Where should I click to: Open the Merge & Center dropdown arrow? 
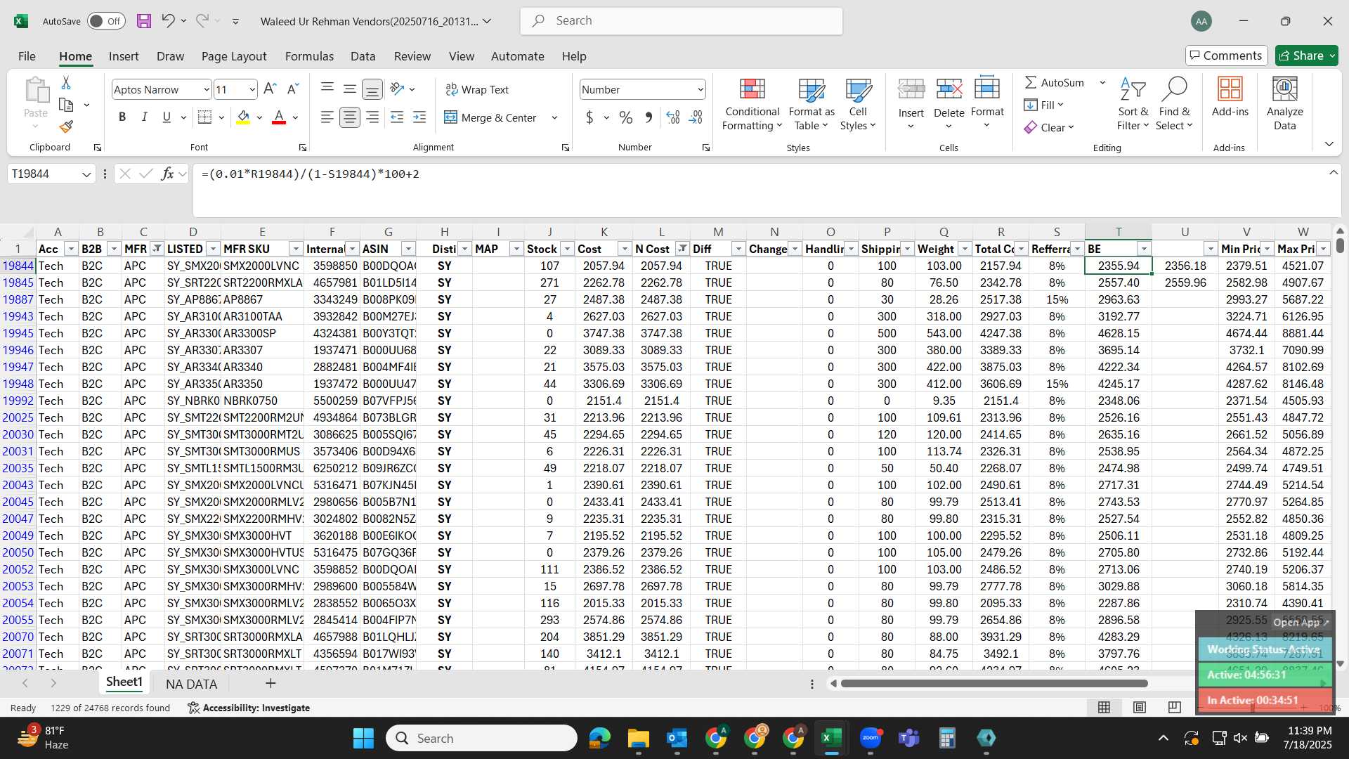pos(554,117)
